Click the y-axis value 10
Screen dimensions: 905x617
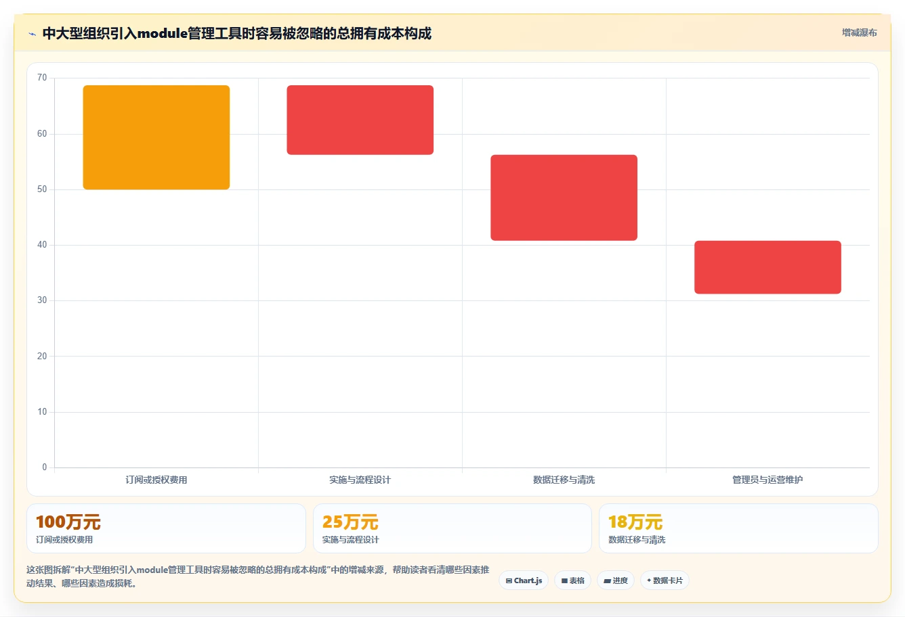42,412
